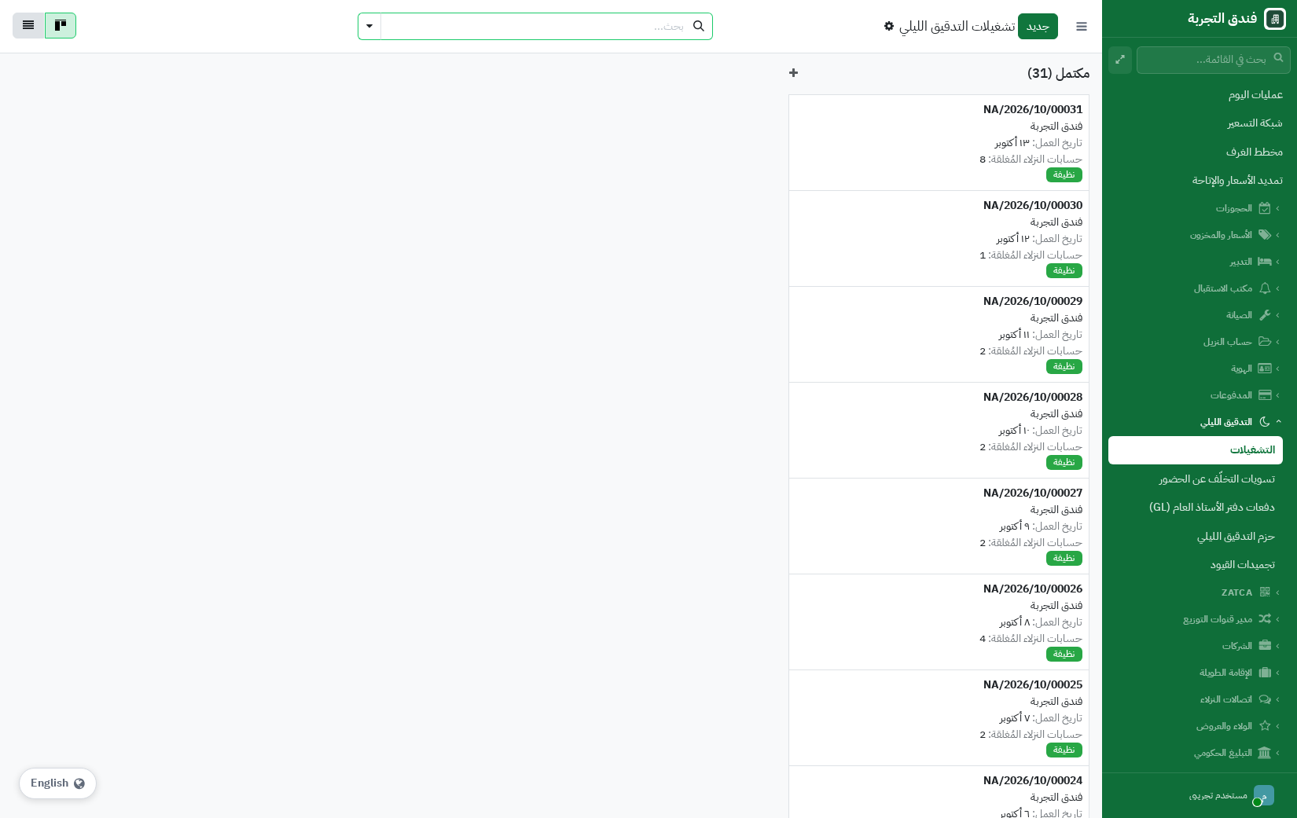This screenshot has height=818, width=1297.
Task: Click the نظيفة badge on NA/2026/10/00028
Action: [x=1064, y=462]
